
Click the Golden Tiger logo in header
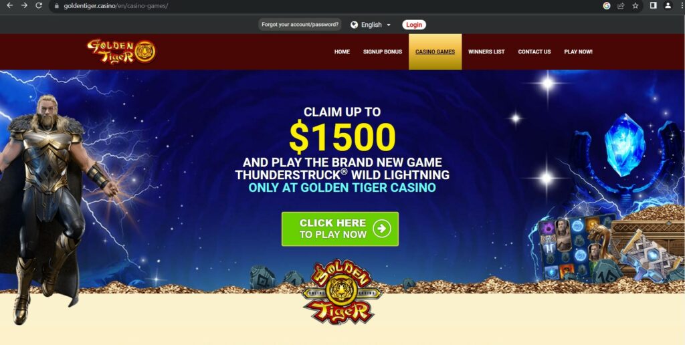pos(122,51)
